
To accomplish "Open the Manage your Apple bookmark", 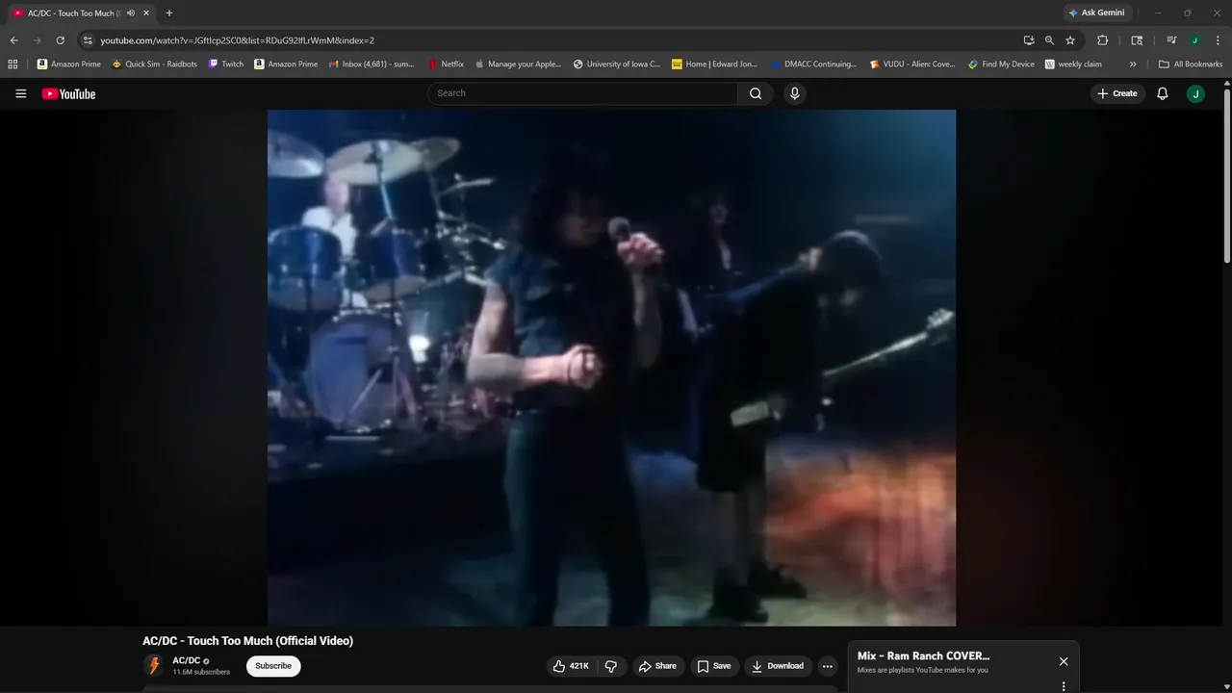I will (x=518, y=64).
